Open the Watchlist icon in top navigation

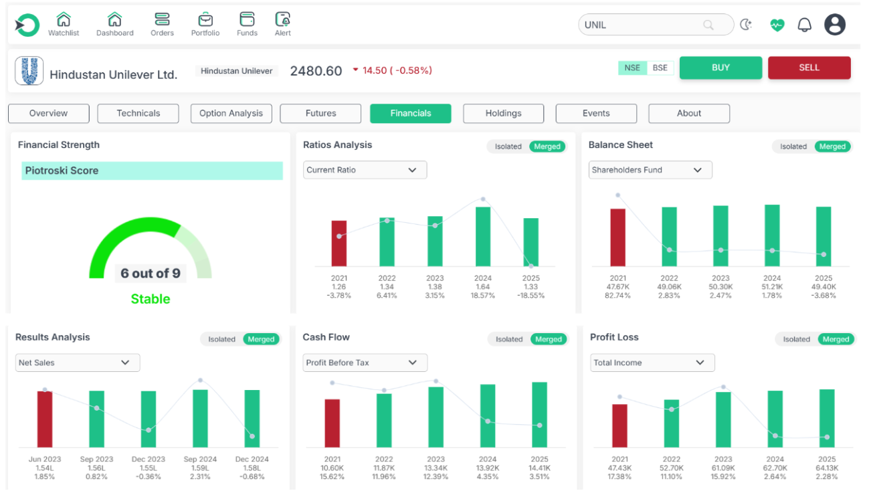coord(64,19)
